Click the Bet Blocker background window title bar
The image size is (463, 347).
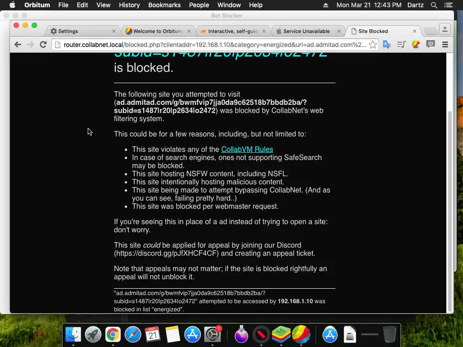pyautogui.click(x=227, y=15)
